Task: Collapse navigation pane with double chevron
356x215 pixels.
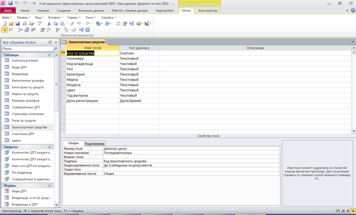Action: click(56, 42)
